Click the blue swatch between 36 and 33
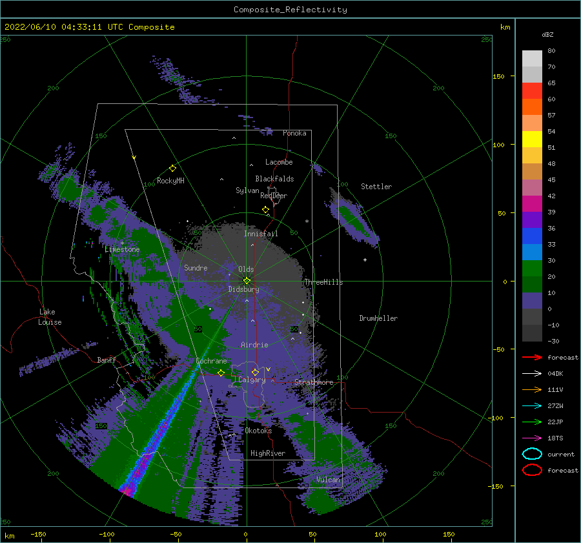 (x=532, y=236)
